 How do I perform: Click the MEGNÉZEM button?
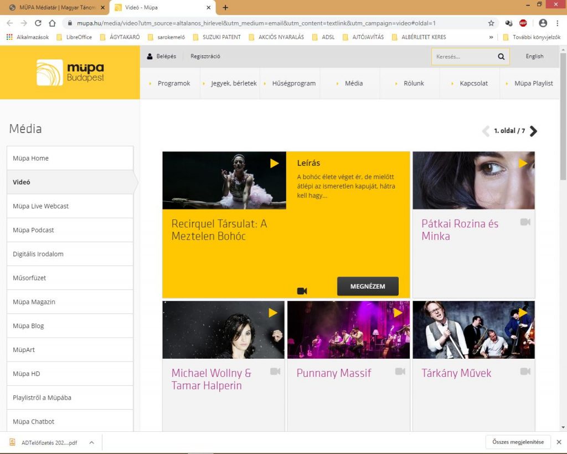367,287
